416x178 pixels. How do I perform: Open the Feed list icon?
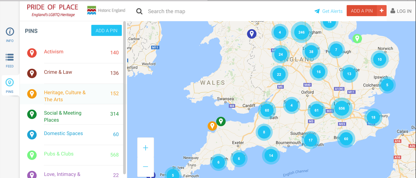(10, 57)
